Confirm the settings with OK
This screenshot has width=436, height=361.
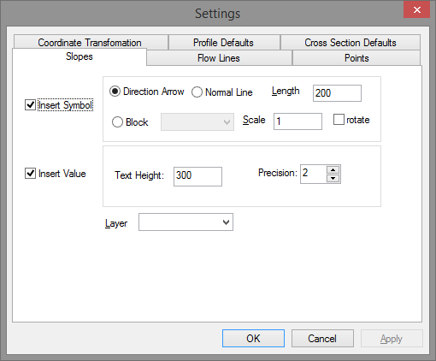(x=253, y=339)
